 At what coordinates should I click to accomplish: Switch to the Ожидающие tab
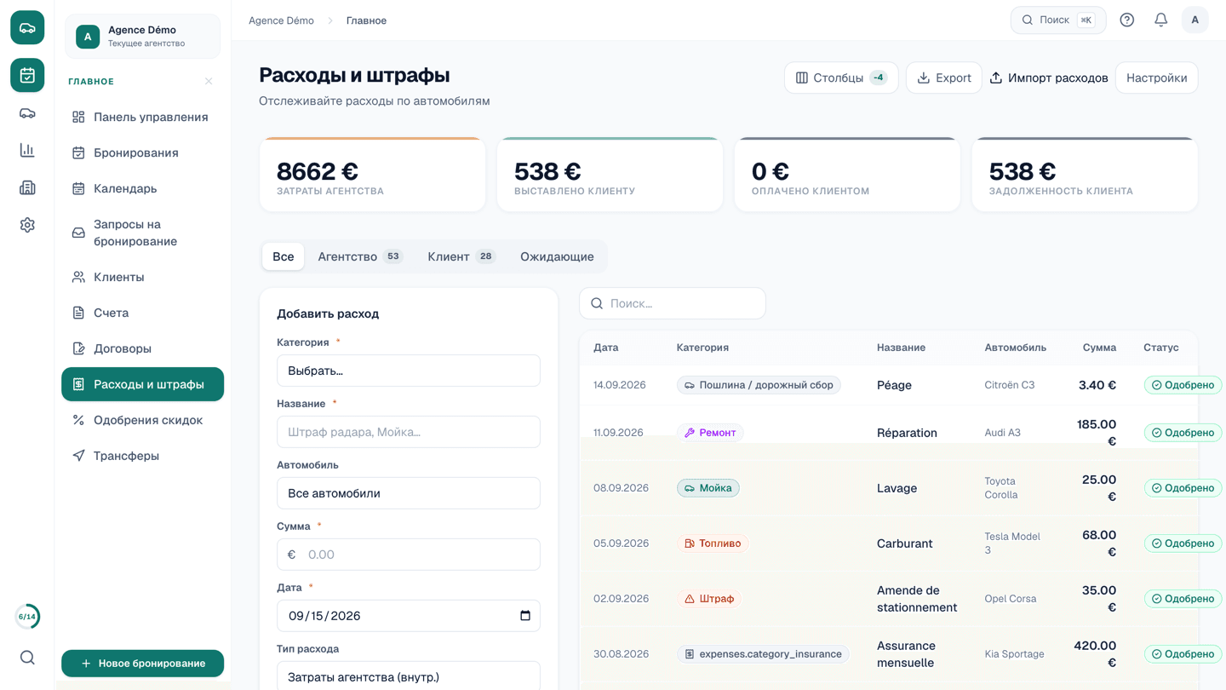coord(557,256)
